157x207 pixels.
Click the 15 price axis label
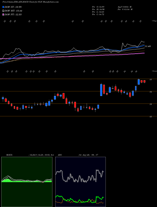(150, 80)
